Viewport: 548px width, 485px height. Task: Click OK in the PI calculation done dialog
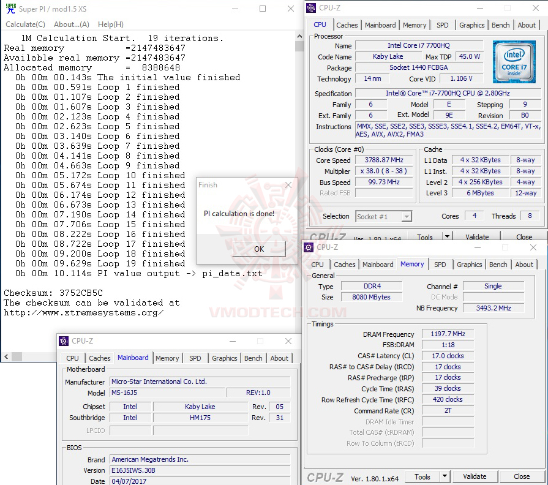pyautogui.click(x=258, y=250)
